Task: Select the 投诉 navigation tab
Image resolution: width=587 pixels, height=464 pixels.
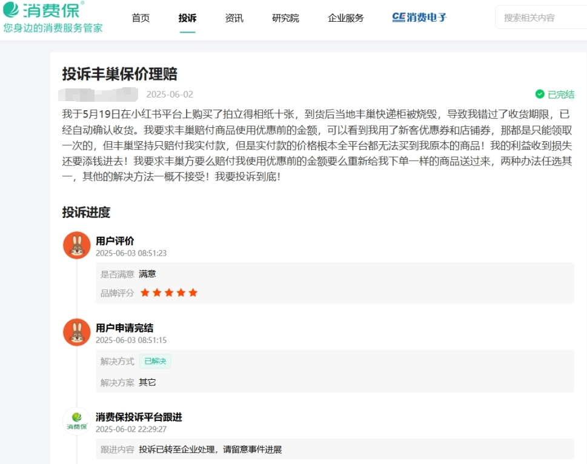Action: pos(187,18)
